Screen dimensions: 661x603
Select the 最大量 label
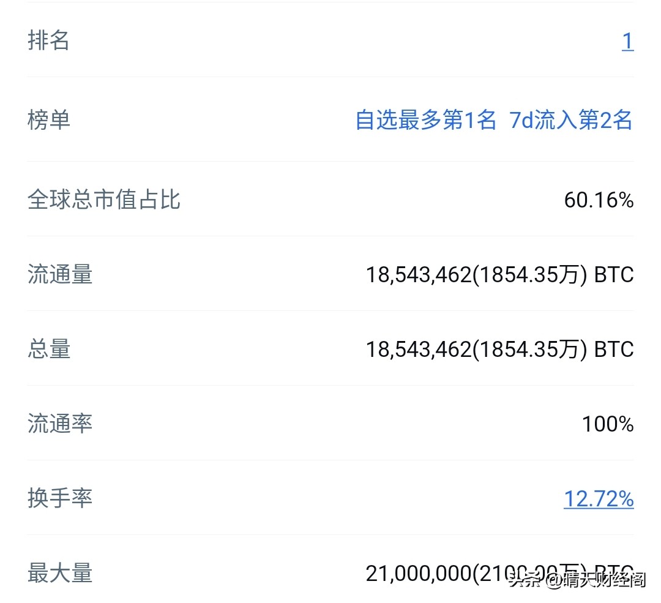pos(60,573)
